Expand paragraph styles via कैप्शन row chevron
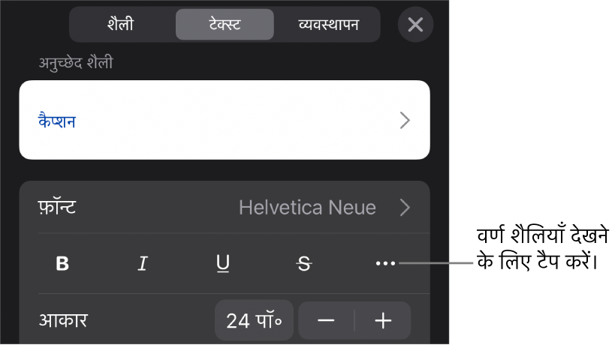This screenshot has height=345, width=615. point(405,120)
